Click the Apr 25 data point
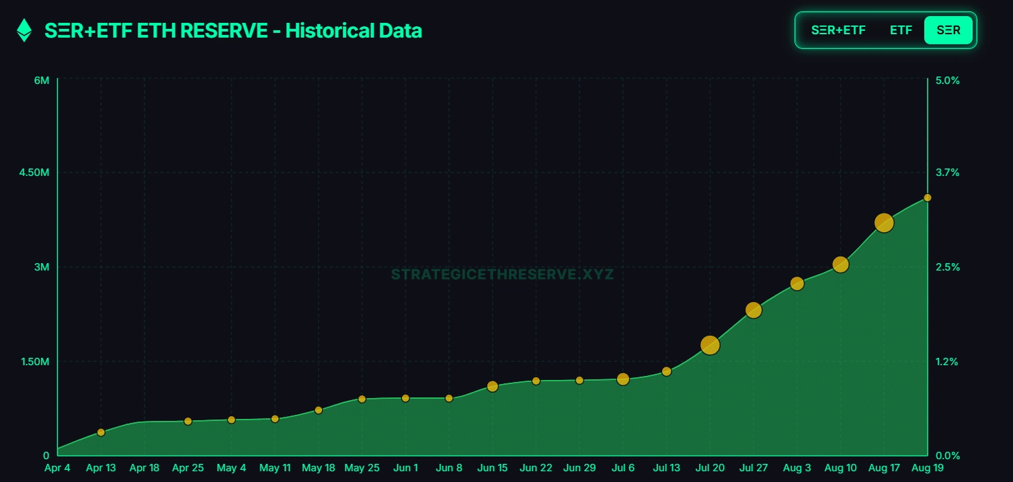Viewport: 1013px width, 482px height. [x=188, y=422]
